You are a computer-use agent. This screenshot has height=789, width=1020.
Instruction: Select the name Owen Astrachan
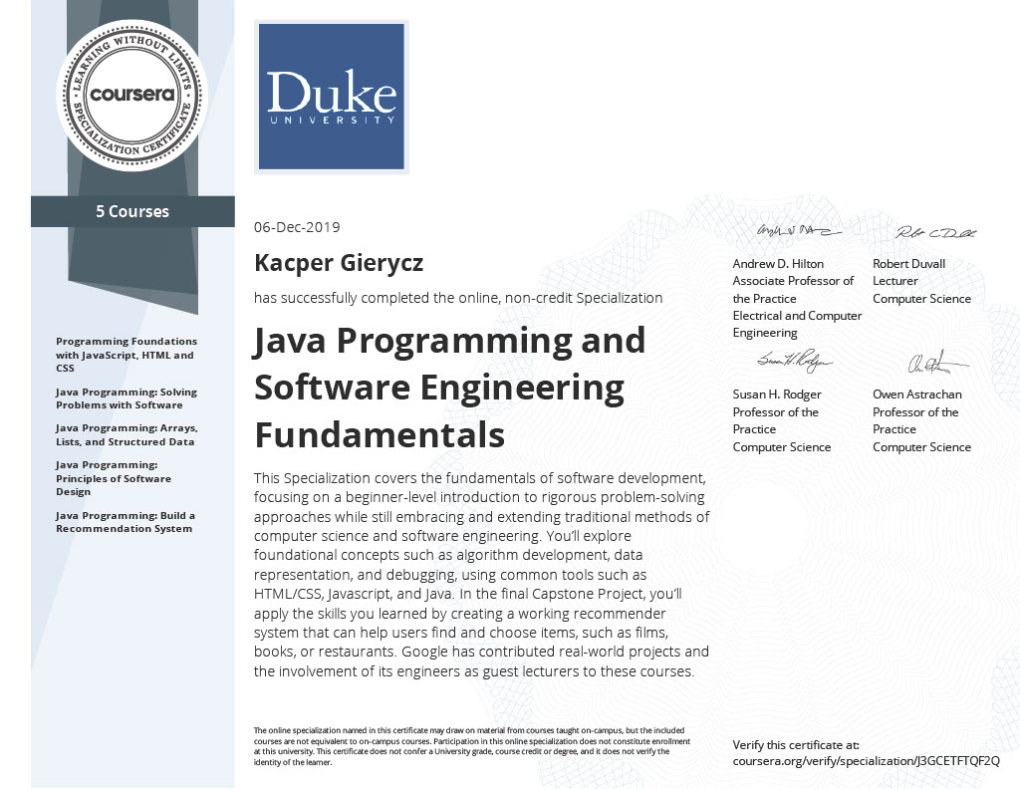click(916, 394)
